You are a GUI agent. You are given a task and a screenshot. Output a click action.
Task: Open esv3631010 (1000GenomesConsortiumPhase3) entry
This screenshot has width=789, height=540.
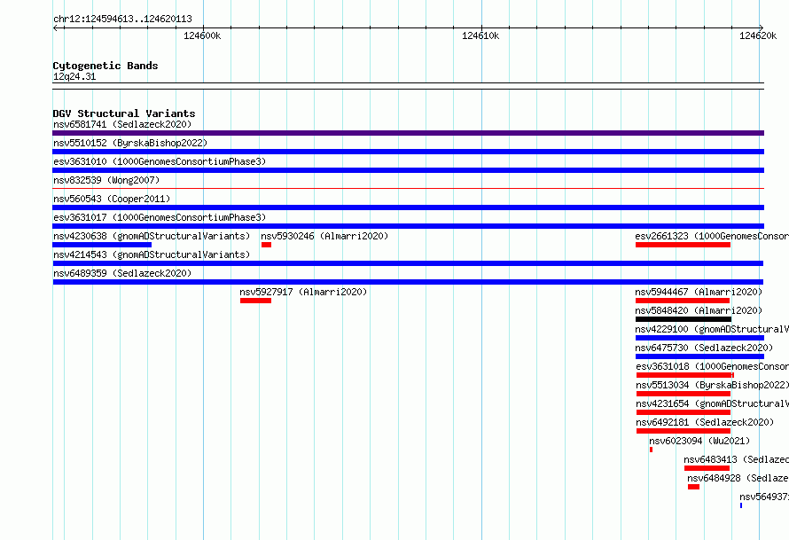click(160, 161)
